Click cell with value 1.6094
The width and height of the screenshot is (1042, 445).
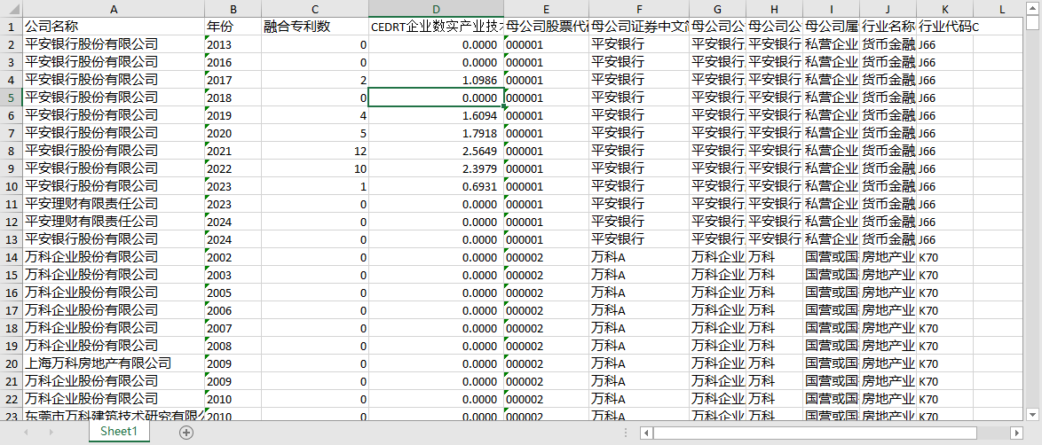436,115
